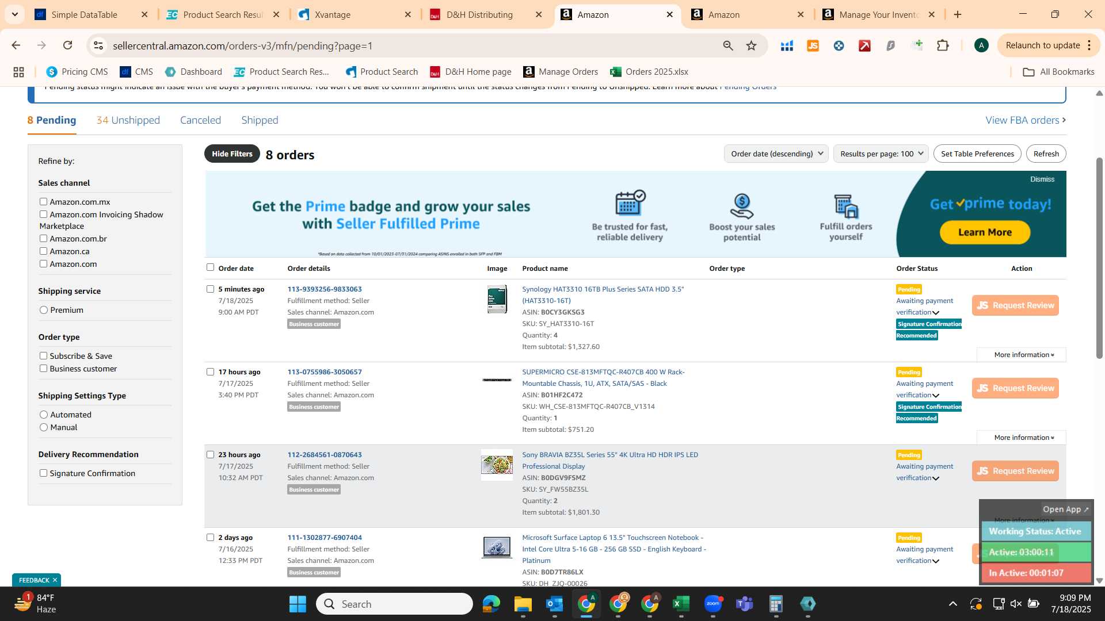Screen dimensions: 1105x621
Task: Check the Amazon.com.br sales channel filter
Action: (x=43, y=238)
